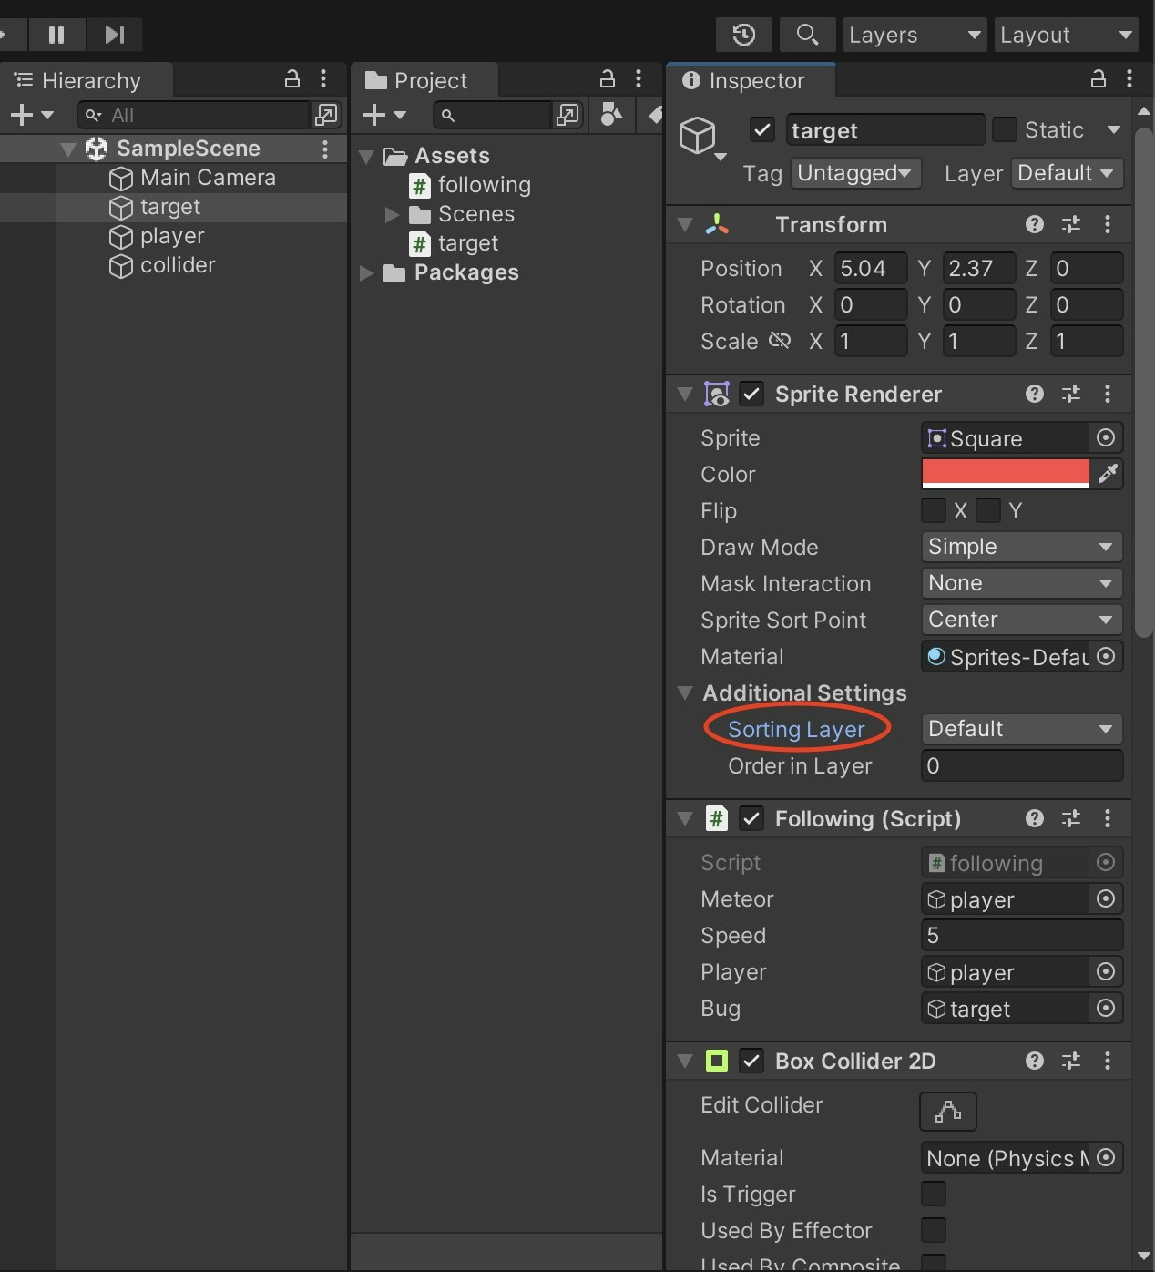Open the Meteor object picker circle

coord(1106,899)
